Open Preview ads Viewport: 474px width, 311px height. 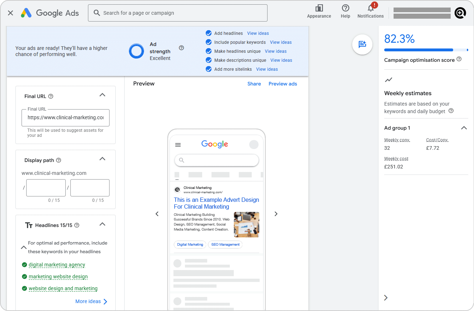tap(283, 84)
